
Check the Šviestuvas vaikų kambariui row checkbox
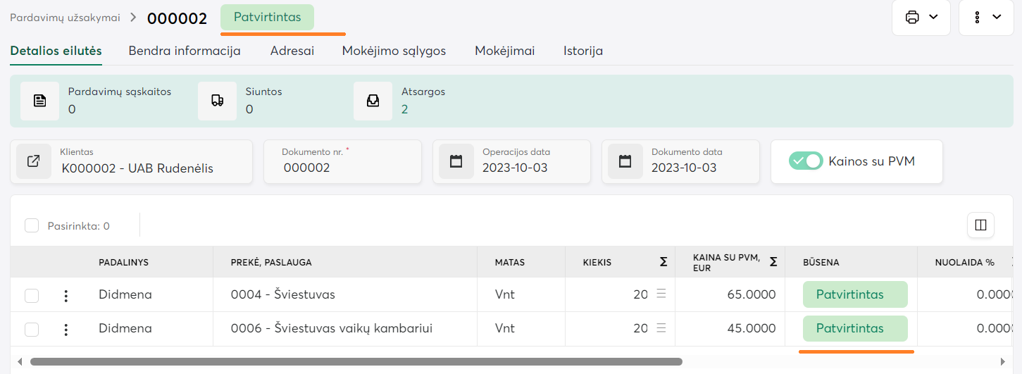(x=32, y=329)
